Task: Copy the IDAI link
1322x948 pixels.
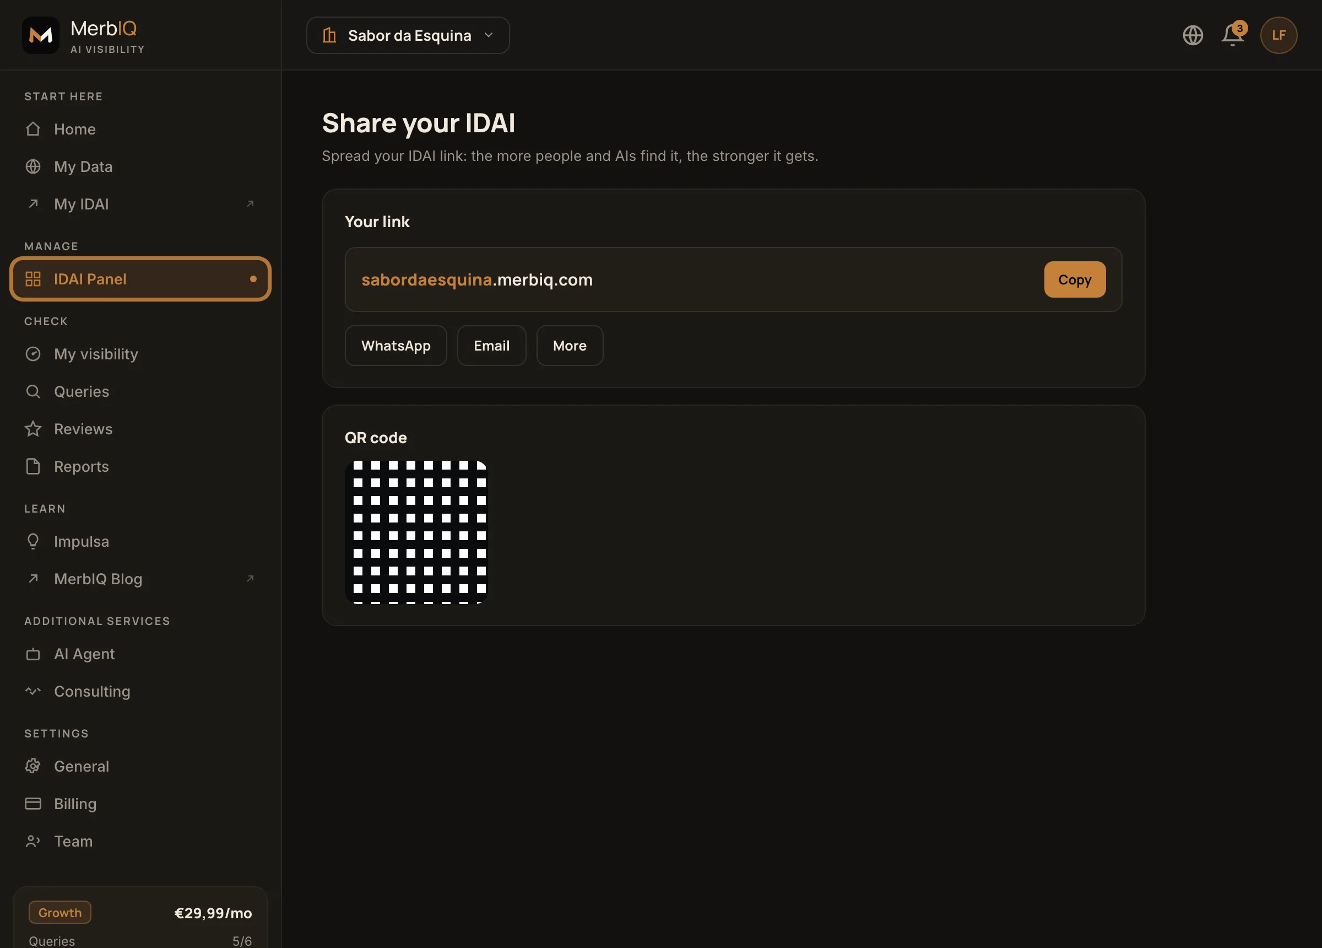Action: 1074,279
